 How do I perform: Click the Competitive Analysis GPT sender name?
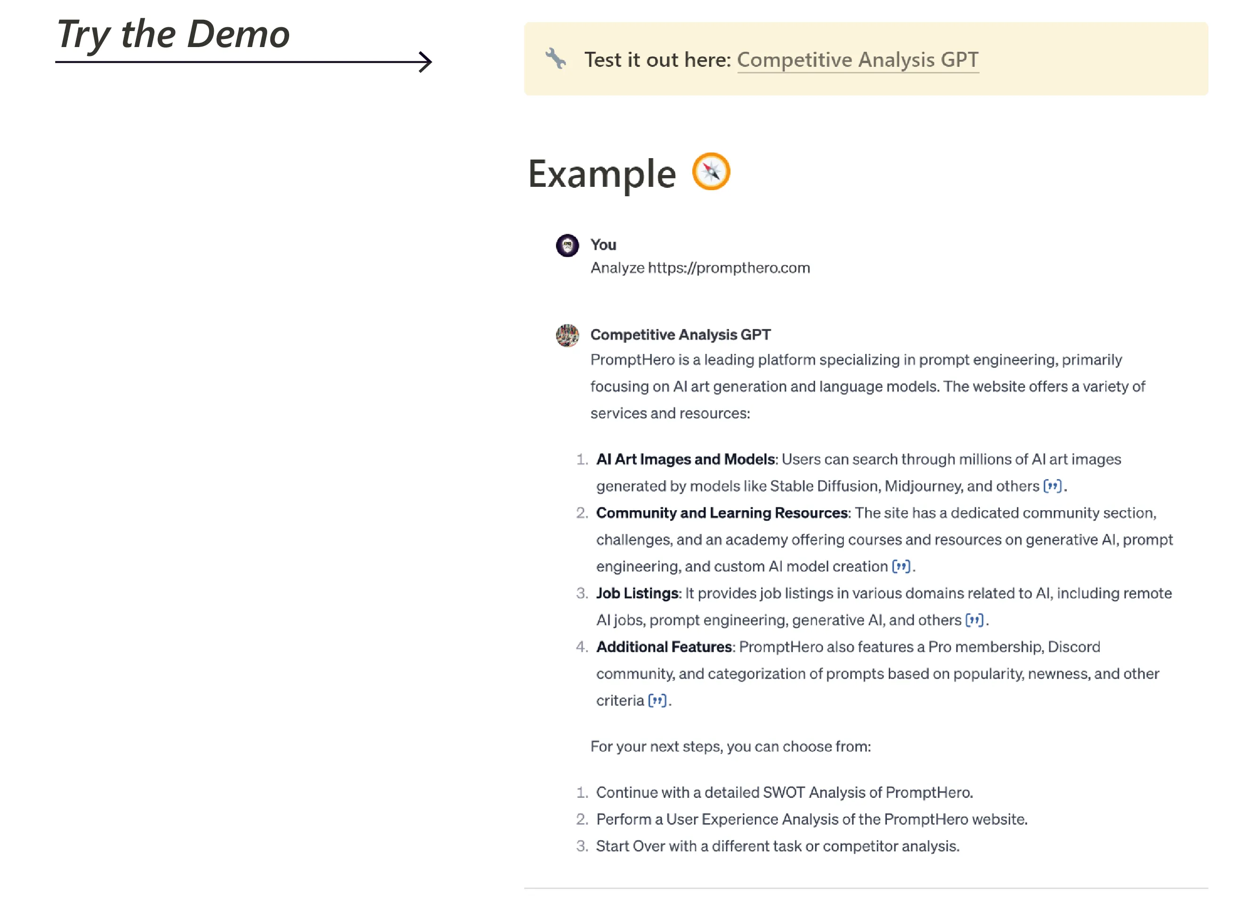(x=680, y=335)
